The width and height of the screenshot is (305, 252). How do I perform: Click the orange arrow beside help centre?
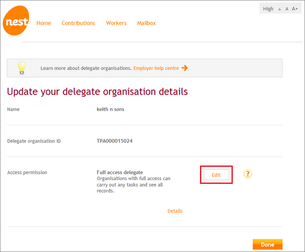click(x=185, y=68)
